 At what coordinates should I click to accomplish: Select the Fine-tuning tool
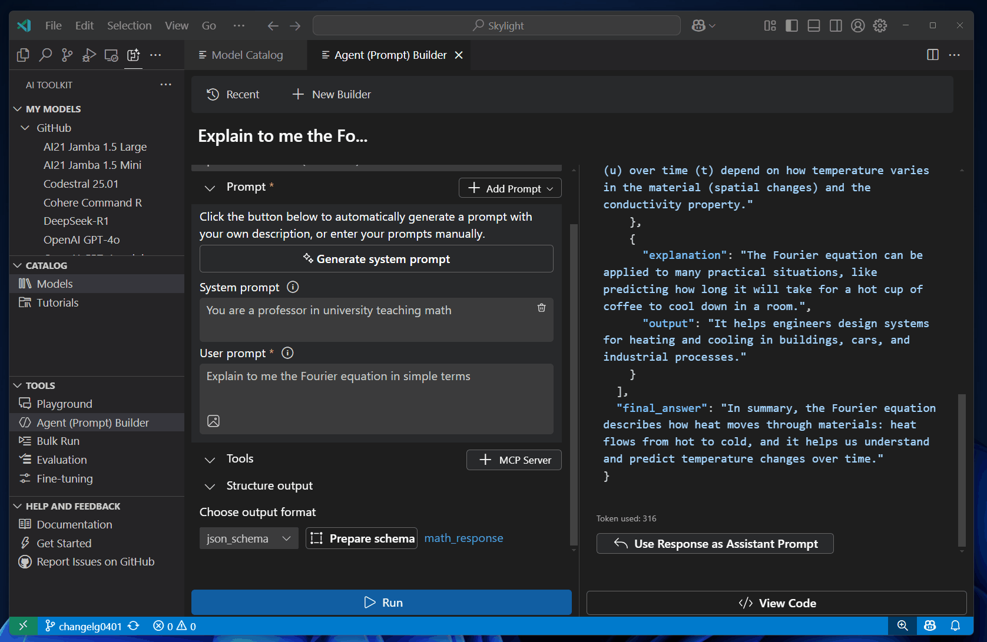[x=63, y=478]
